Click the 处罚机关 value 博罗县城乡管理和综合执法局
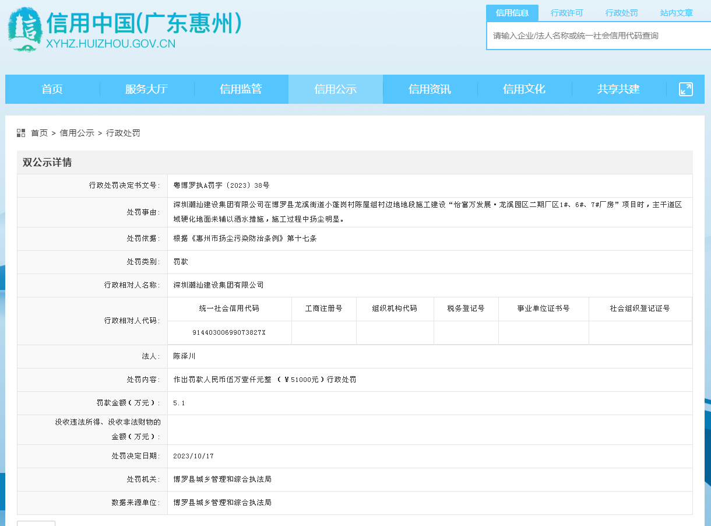This screenshot has width=711, height=526. [x=223, y=479]
